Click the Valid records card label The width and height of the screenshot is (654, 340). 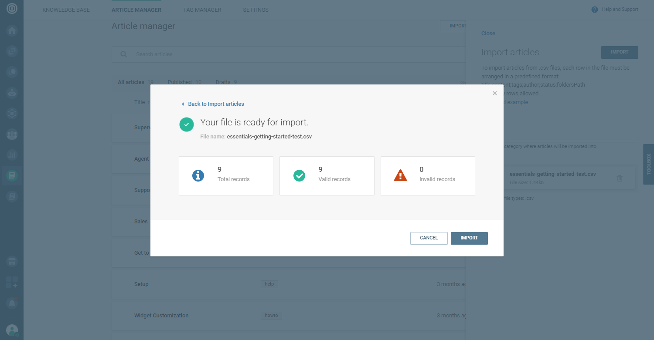pos(334,179)
